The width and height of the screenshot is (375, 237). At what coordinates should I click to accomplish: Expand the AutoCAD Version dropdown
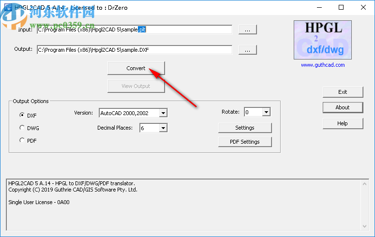tap(163, 113)
